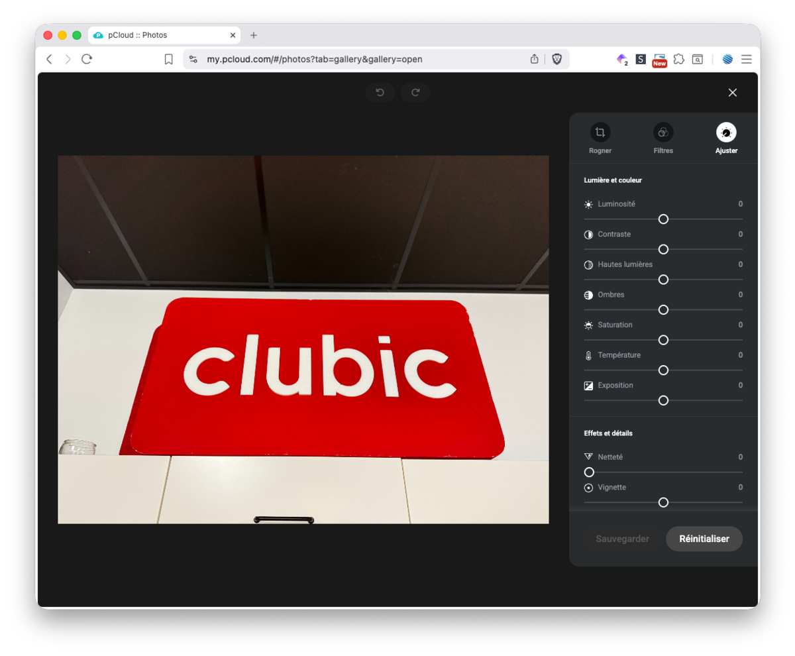
Task: Open the browser hamburger menu
Action: point(747,59)
